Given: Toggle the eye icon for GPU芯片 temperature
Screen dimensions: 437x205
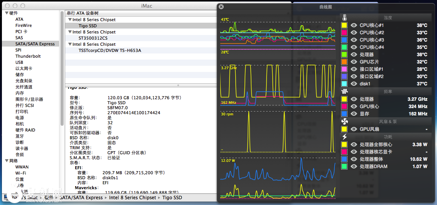Looking at the screenshot, I should point(354,62).
